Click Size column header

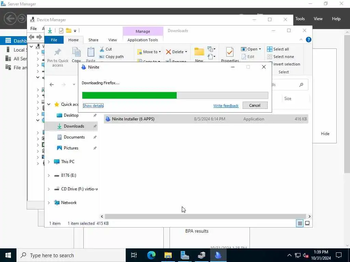point(287,99)
